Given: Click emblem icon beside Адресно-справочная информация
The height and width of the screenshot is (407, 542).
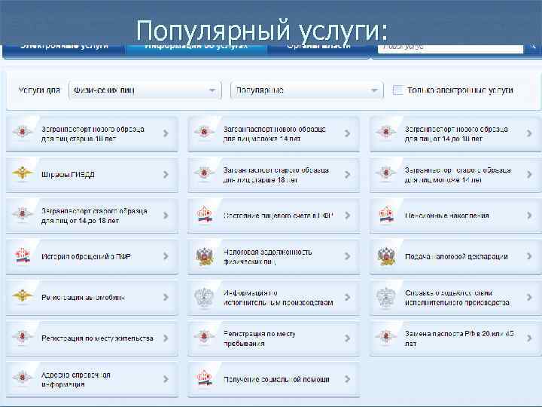Looking at the screenshot, I should (x=23, y=378).
